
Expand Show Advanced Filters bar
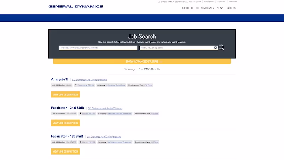click(142, 62)
